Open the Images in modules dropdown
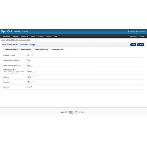This screenshot has height=147, width=147. 30,55
